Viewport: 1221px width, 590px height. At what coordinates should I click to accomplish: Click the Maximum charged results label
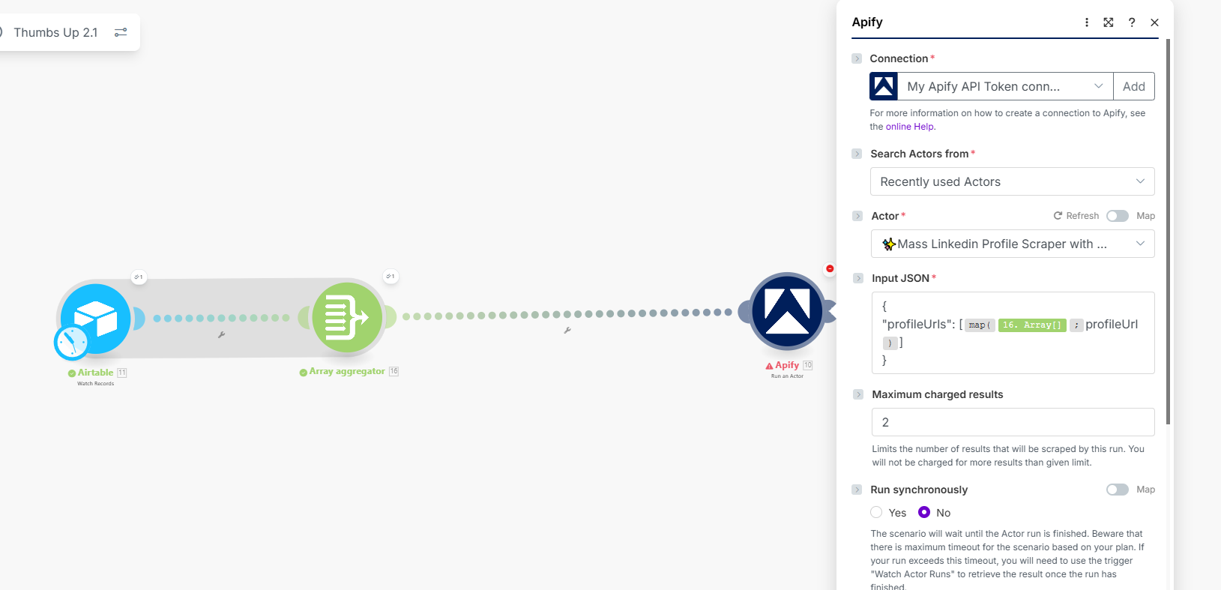click(938, 394)
